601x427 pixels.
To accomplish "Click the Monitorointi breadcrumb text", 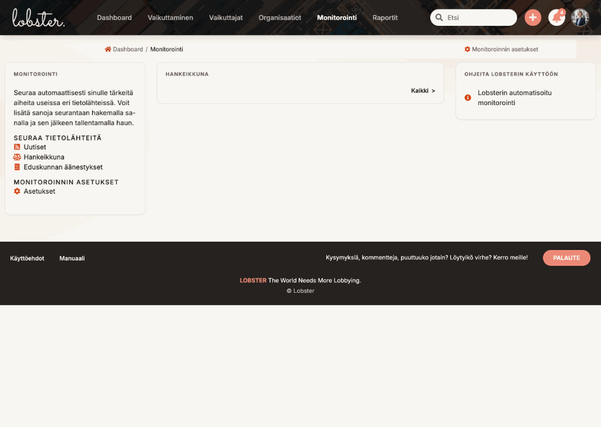I will click(167, 49).
